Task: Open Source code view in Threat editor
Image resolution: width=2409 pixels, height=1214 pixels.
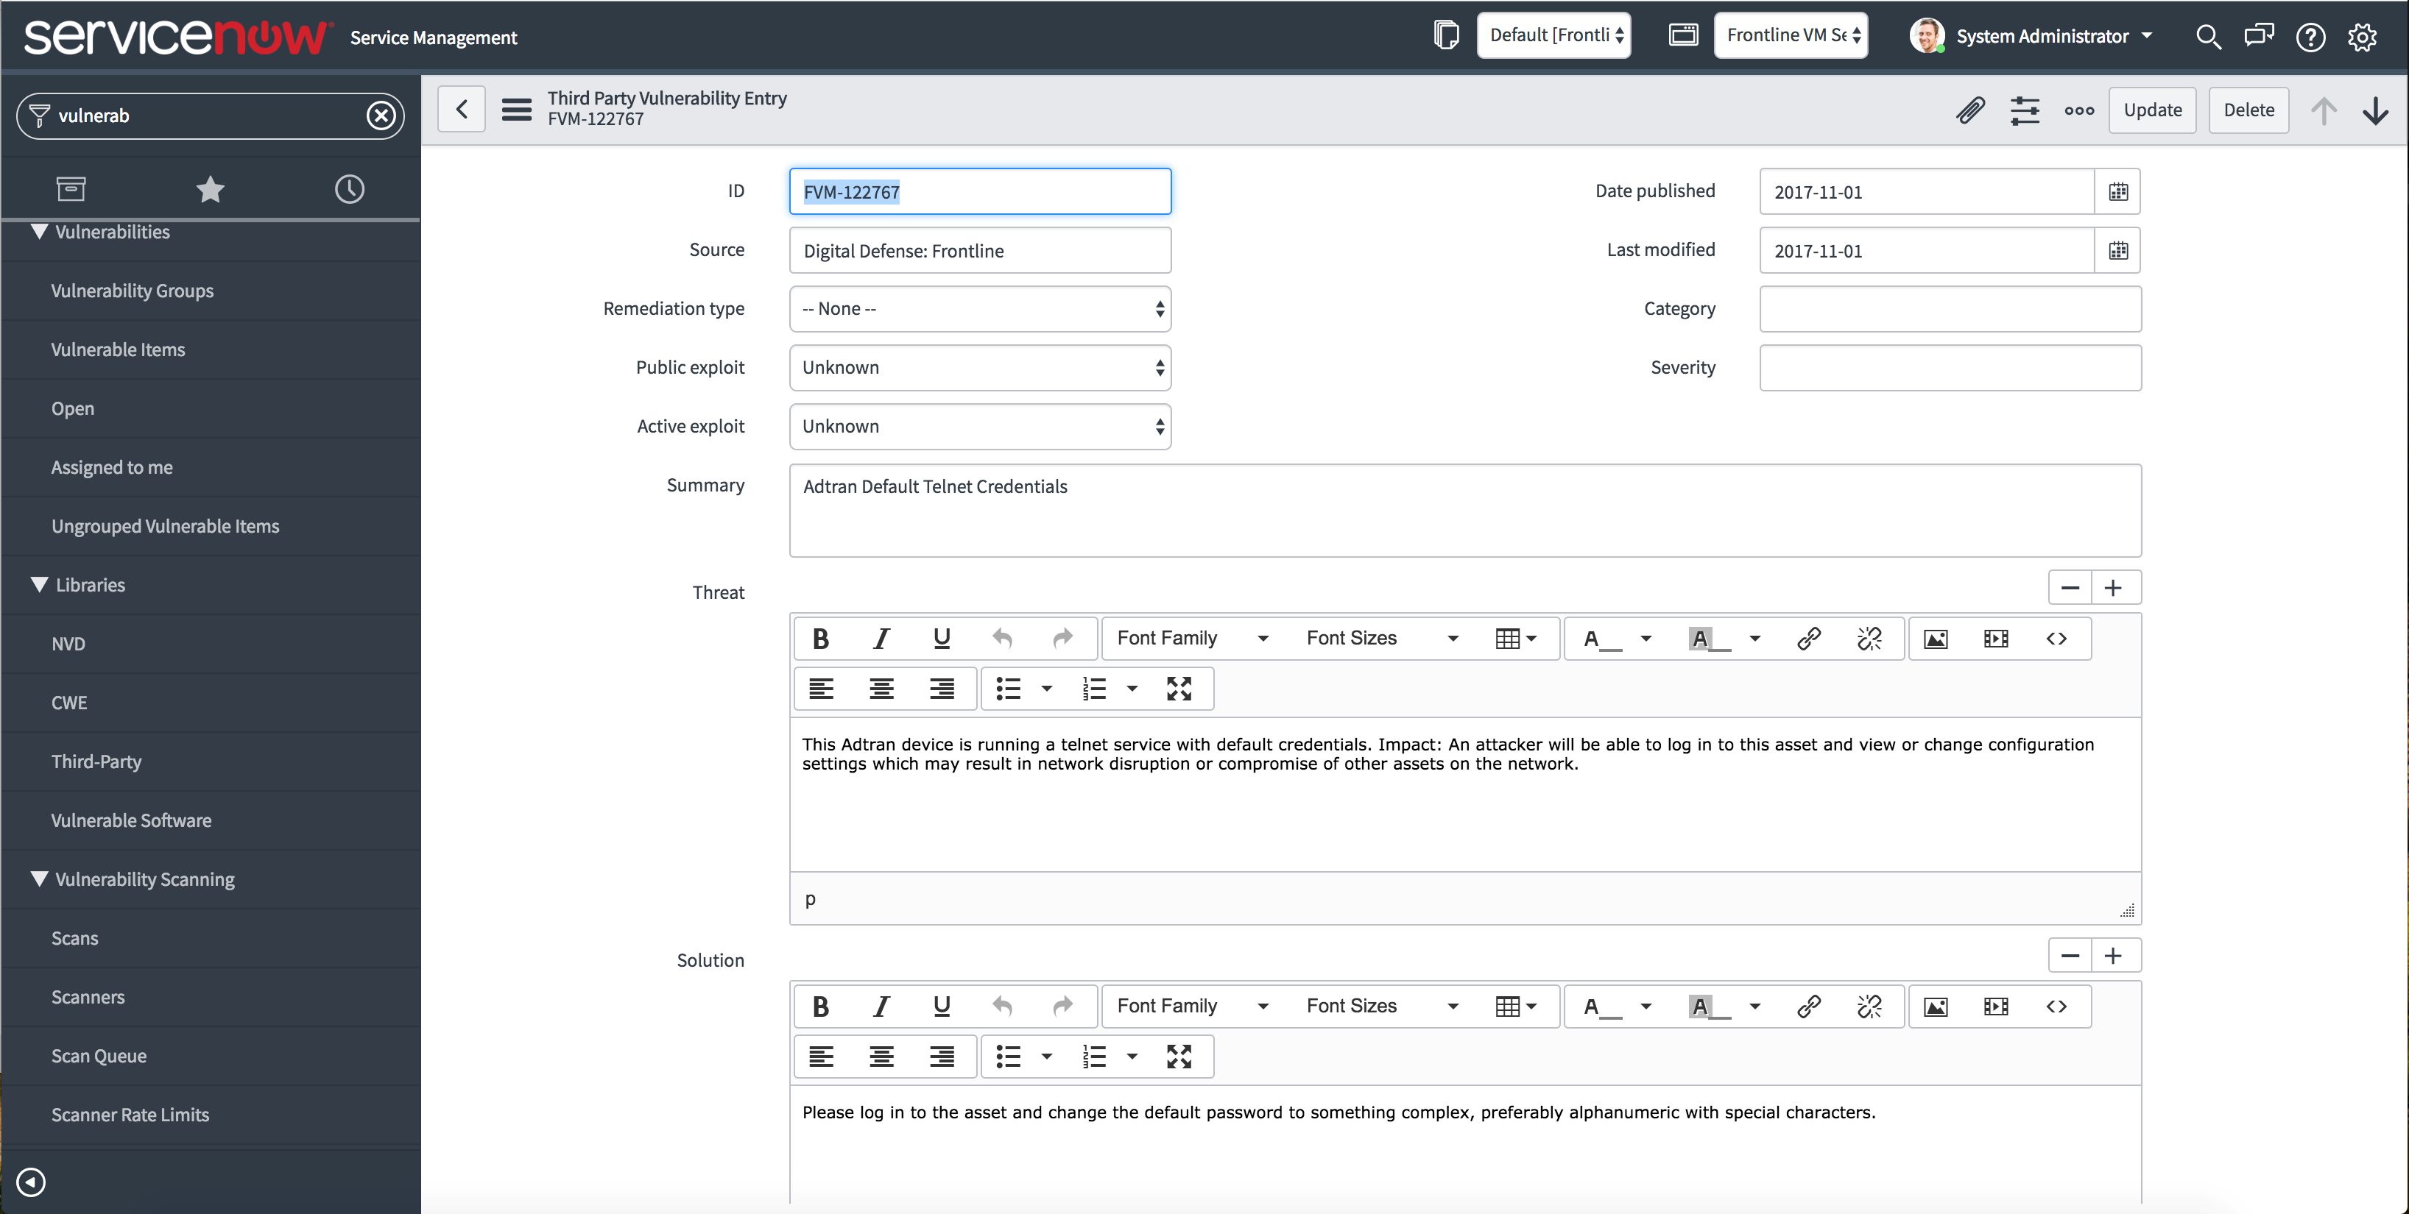Action: click(x=2056, y=639)
